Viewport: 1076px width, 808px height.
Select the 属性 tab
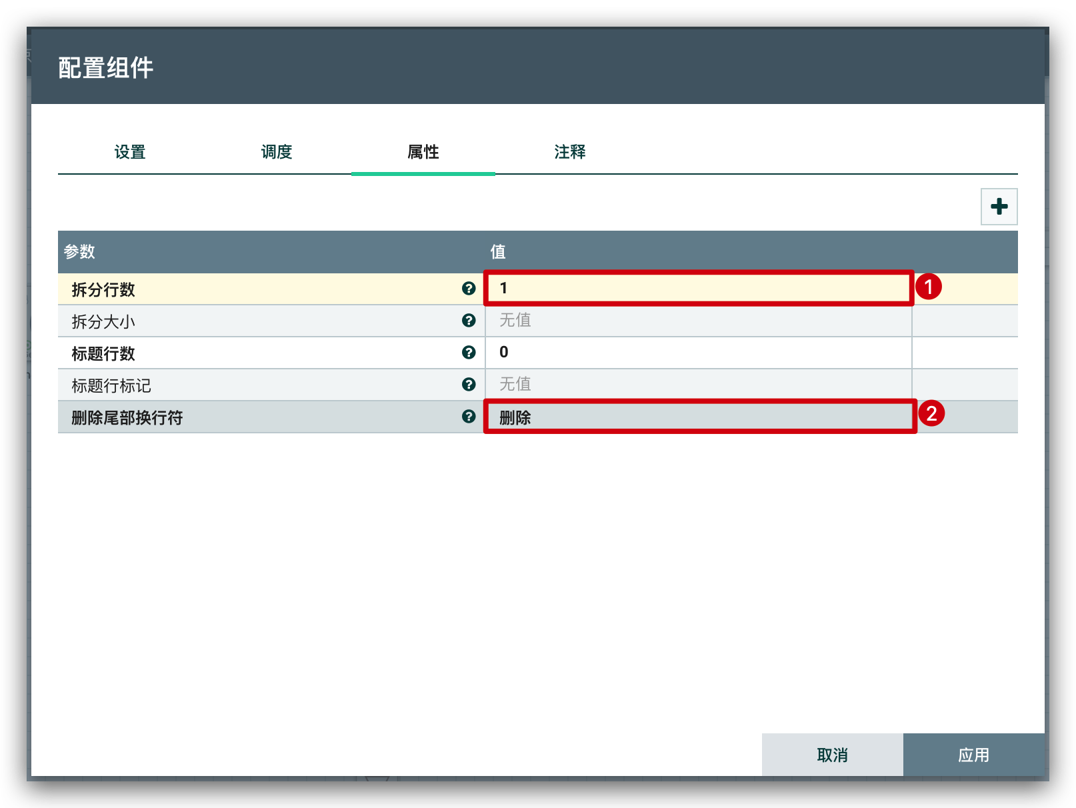pyautogui.click(x=423, y=152)
